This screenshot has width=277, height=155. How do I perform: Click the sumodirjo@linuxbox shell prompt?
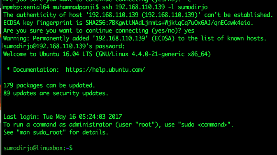[38, 148]
